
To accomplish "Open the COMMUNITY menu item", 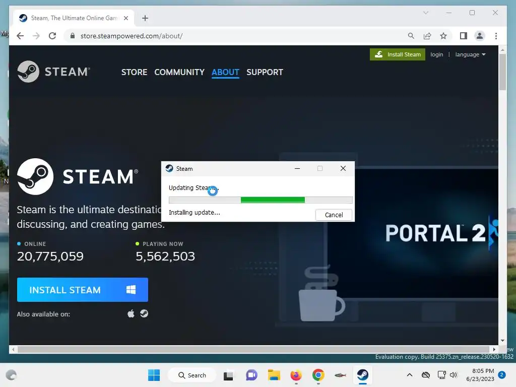I will (179, 72).
